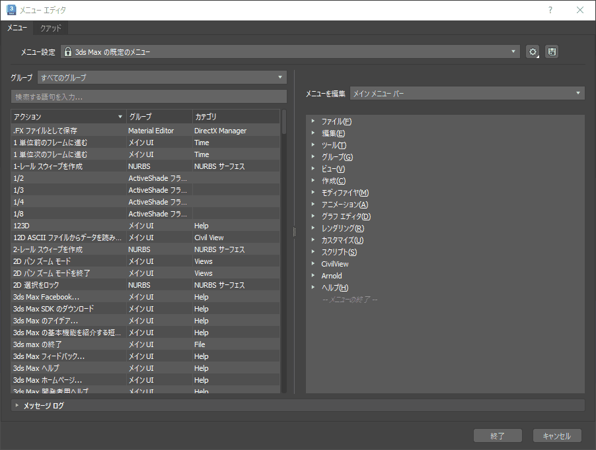This screenshot has height=450, width=596.
Task: Expand the ビュー(V) menu node
Action: click(313, 168)
